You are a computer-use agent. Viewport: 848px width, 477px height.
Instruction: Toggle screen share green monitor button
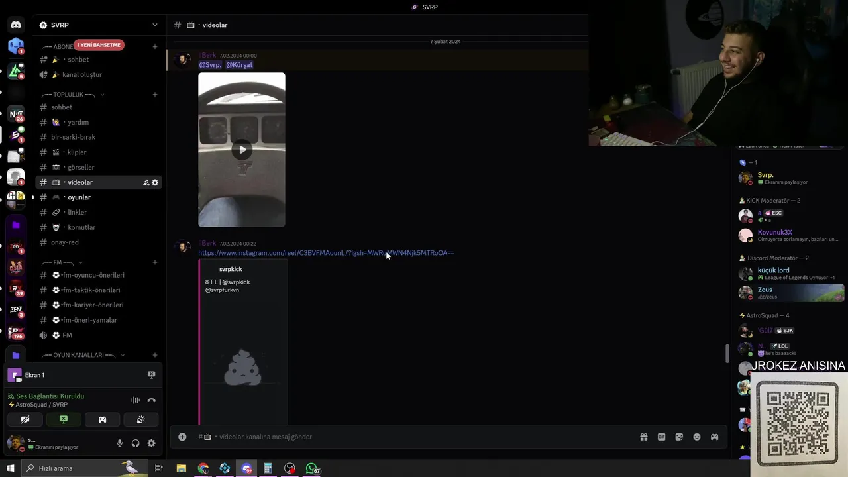64,419
